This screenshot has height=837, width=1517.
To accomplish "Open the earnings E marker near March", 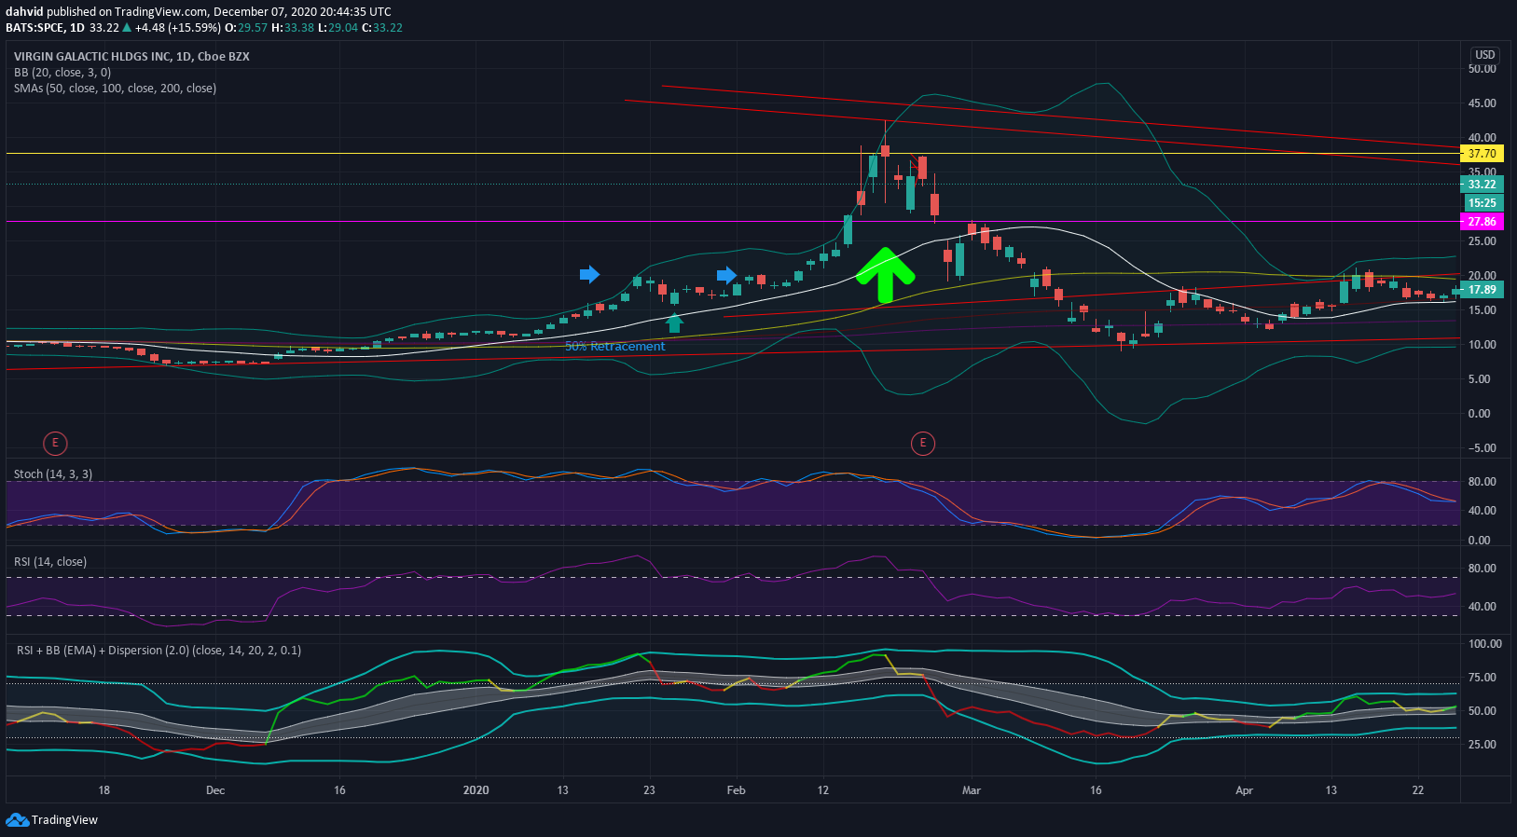I will tap(923, 443).
